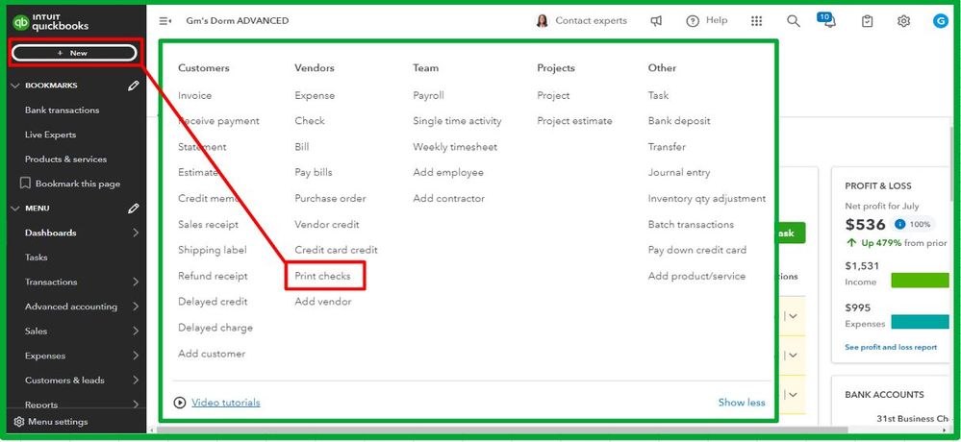Select Pay down credit card
Viewport: 961px width, 442px height.
[x=697, y=250]
